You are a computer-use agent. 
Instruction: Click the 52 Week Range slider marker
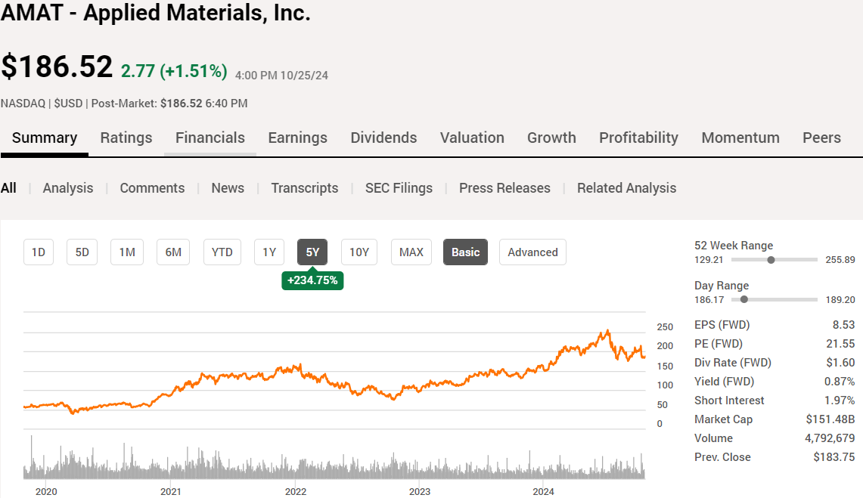pos(771,260)
